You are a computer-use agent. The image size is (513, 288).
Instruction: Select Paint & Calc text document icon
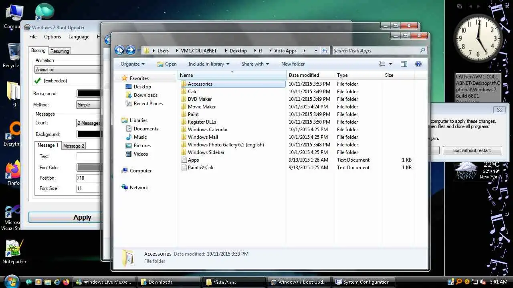point(184,167)
